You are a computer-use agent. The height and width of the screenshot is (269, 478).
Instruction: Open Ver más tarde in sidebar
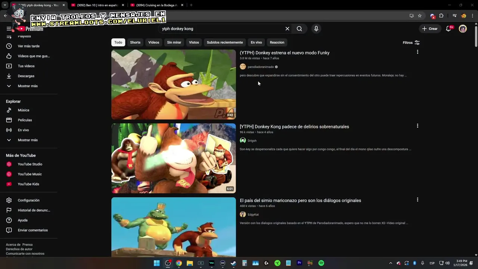pos(29,46)
